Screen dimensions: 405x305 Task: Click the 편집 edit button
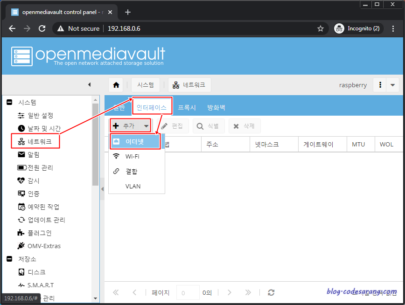173,126
